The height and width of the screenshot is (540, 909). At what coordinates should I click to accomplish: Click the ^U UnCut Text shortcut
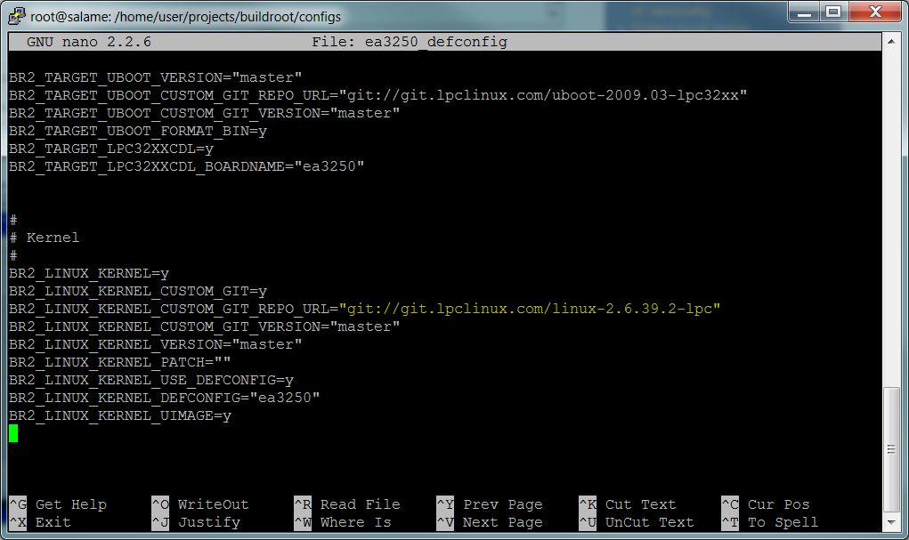(x=637, y=522)
